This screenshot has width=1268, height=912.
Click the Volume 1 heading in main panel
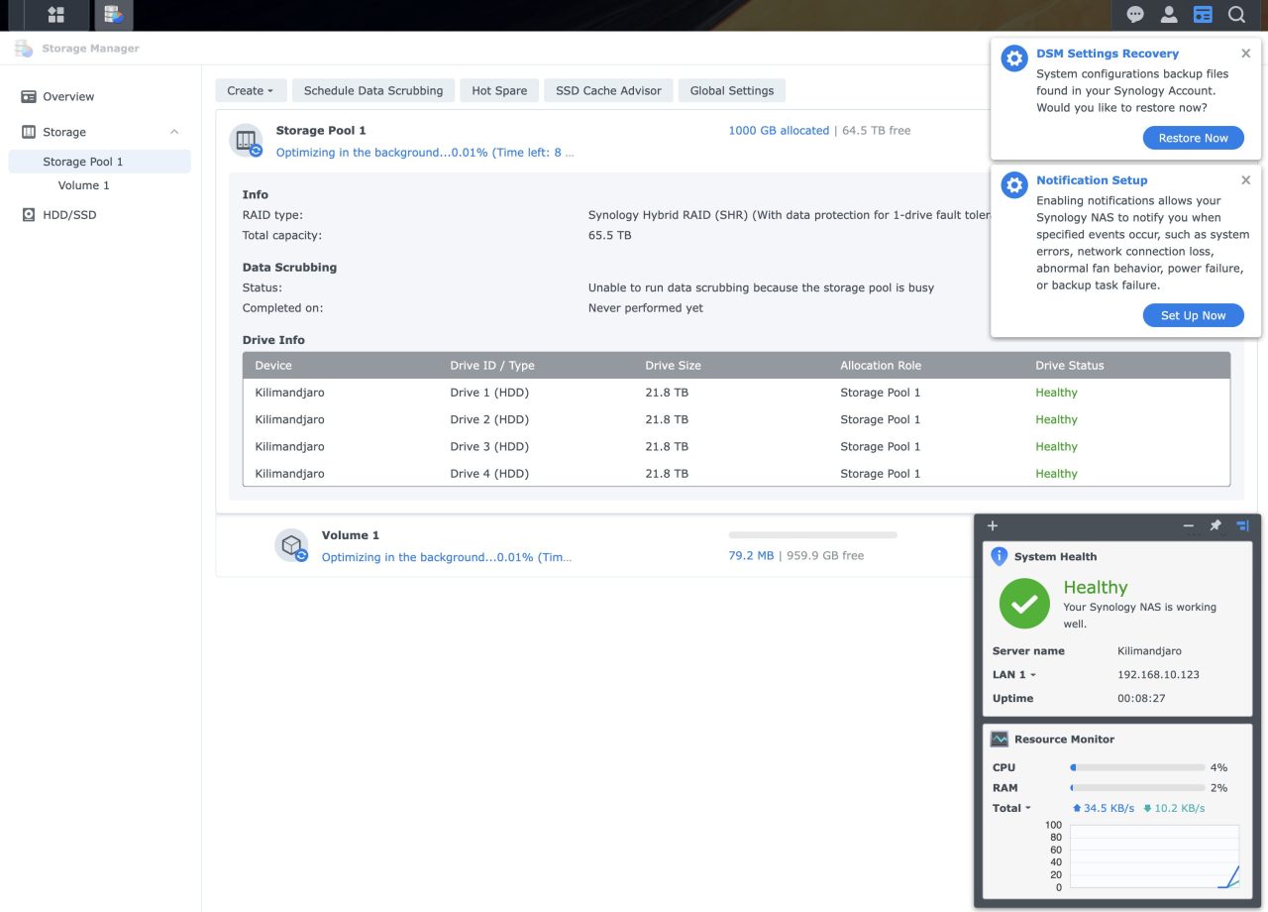(351, 535)
